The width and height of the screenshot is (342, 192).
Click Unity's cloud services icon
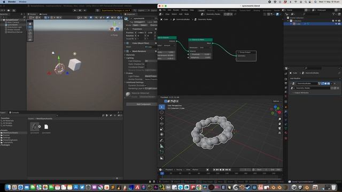coord(9,10)
